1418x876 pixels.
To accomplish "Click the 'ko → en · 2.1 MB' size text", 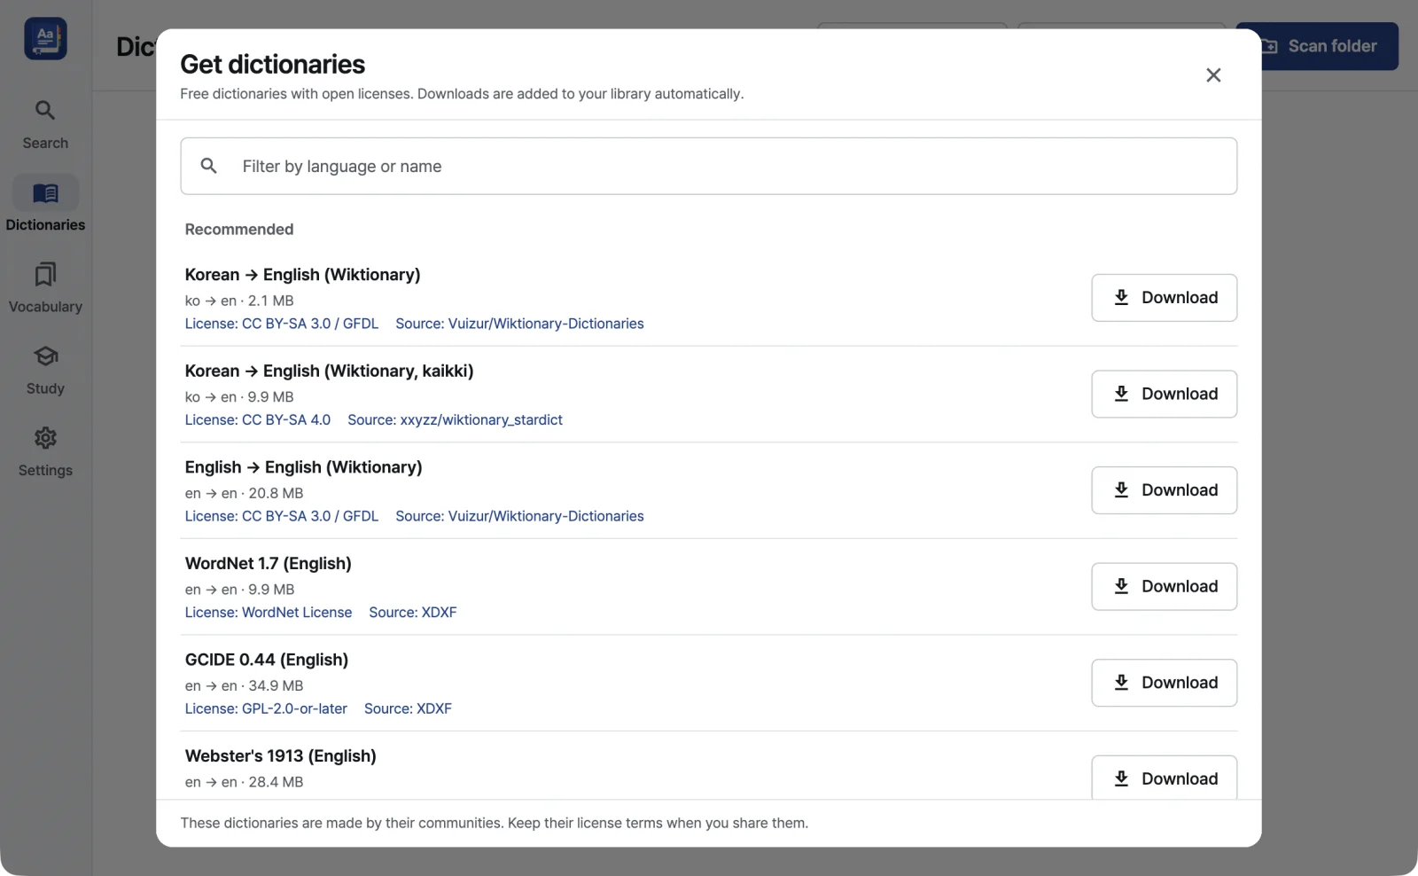I will 239,301.
